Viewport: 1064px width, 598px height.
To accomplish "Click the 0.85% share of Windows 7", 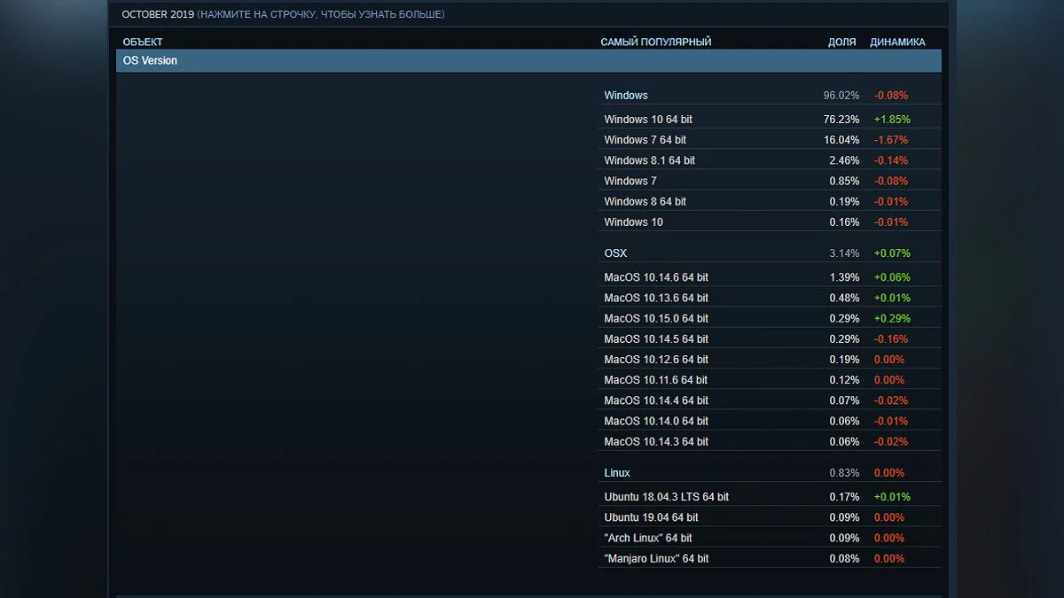I will 844,181.
